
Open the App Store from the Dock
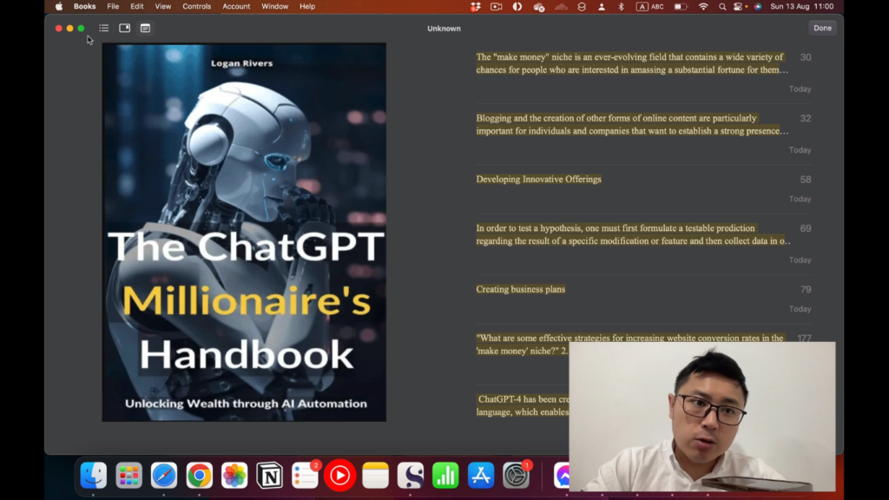point(481,475)
